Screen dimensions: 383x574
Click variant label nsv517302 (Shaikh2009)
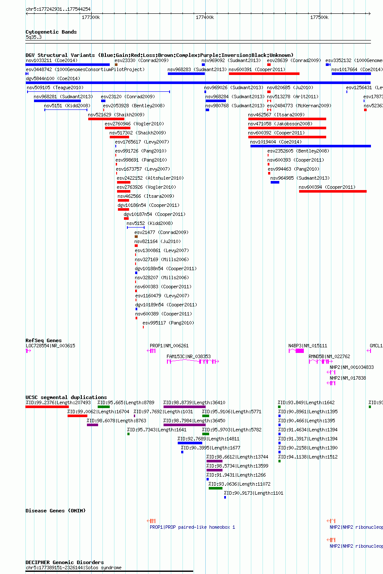pos(138,133)
